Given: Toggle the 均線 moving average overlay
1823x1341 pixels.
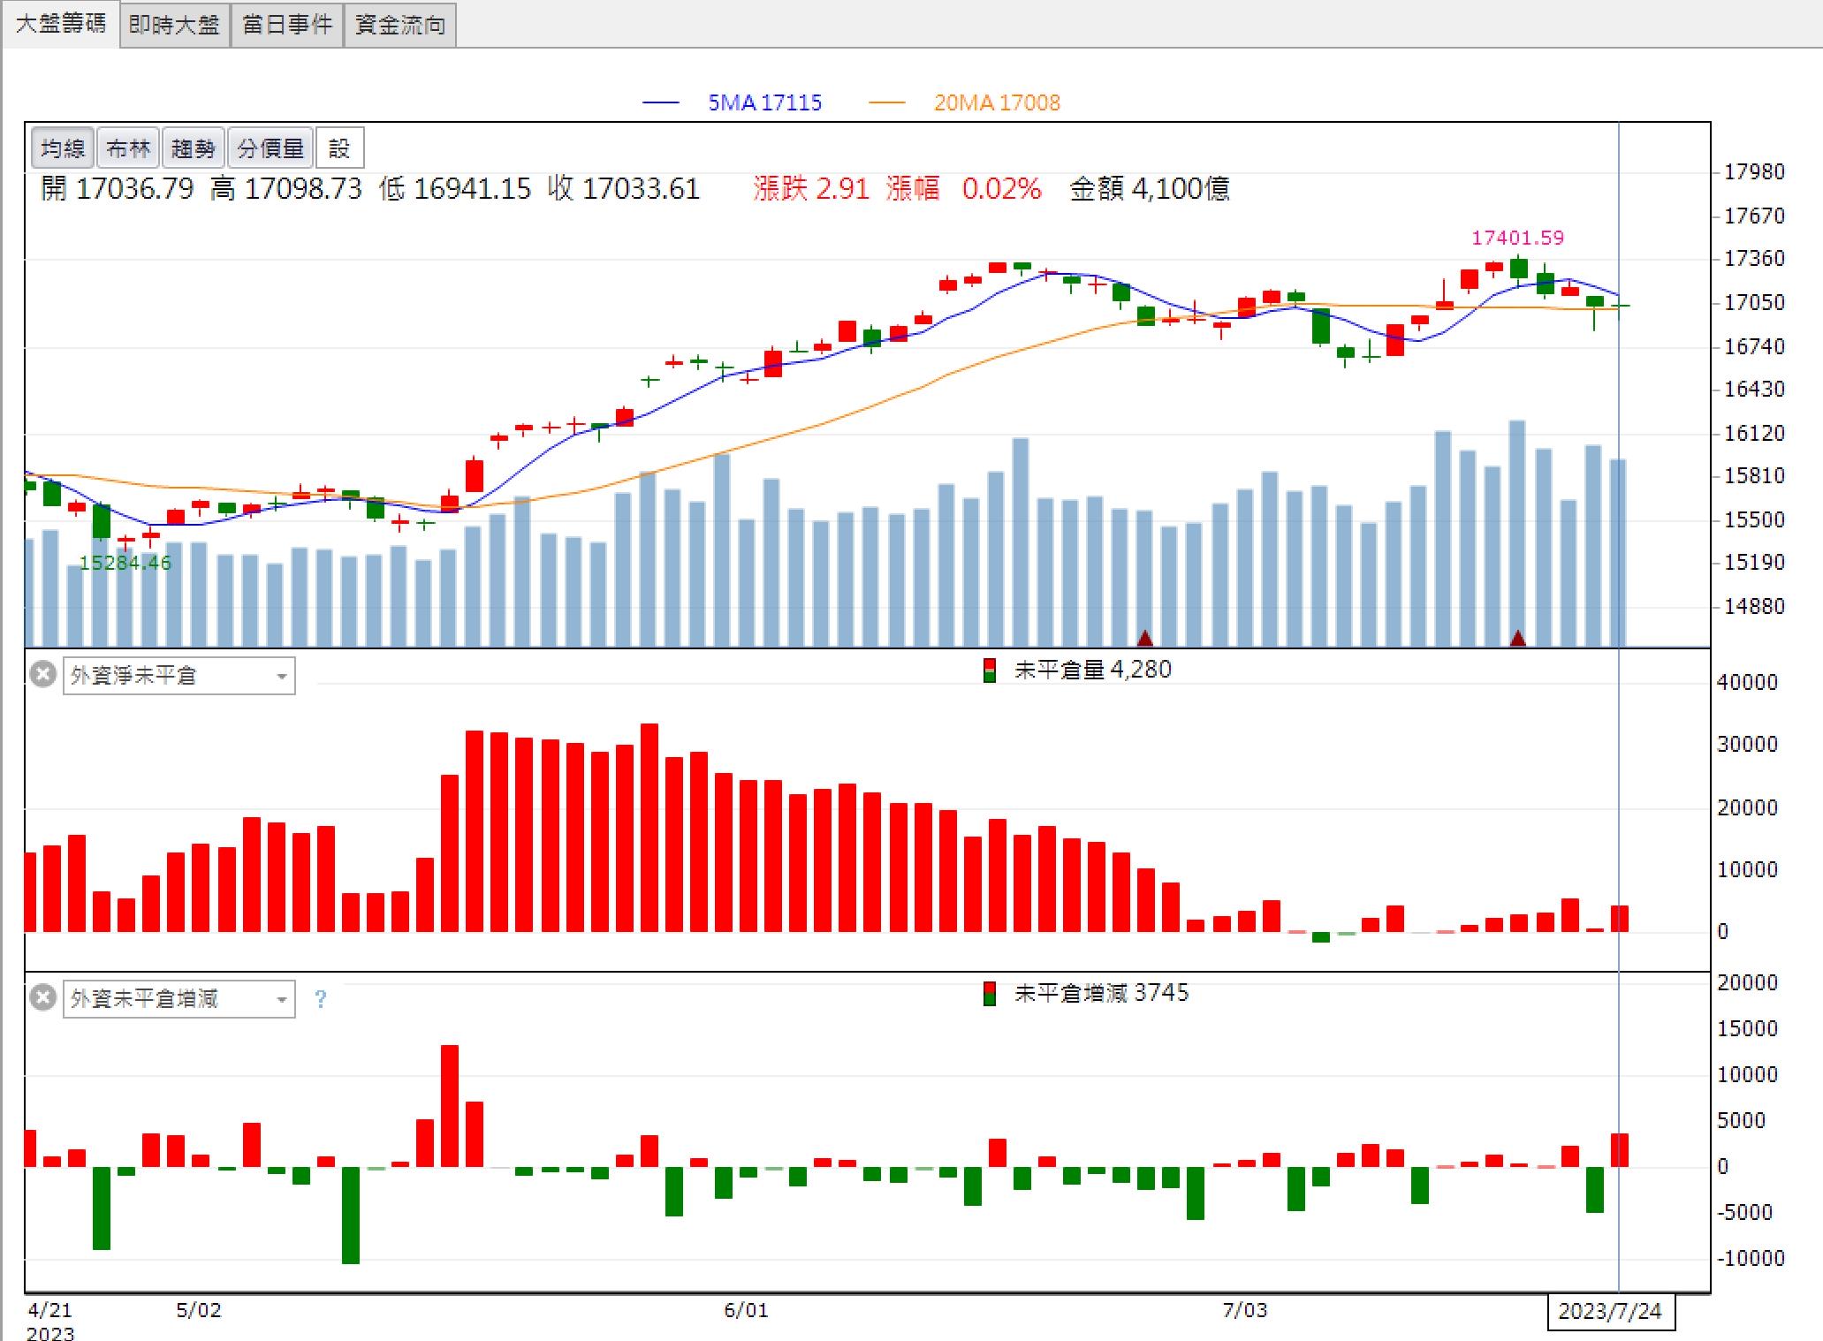Looking at the screenshot, I should [x=63, y=148].
